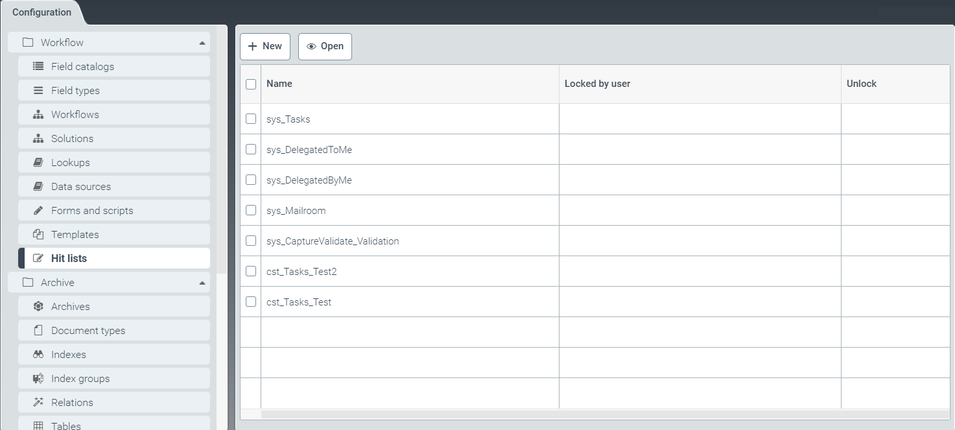Viewport: 955px width, 430px height.
Task: Click the Forms and scripts pencil icon
Action: (x=38, y=210)
